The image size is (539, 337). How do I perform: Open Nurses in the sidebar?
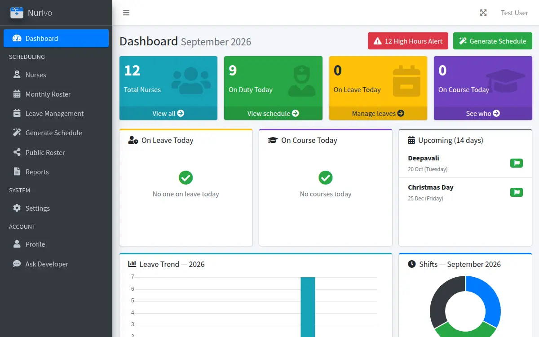(56, 75)
